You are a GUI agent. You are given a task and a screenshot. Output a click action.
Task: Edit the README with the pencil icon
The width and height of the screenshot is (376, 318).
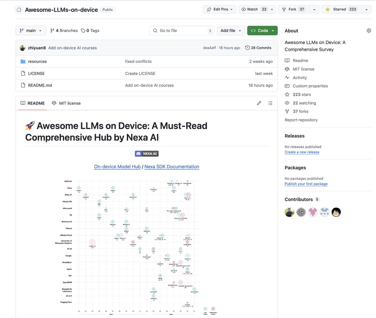click(259, 103)
